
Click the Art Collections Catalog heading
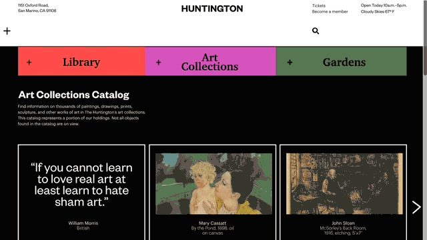(73, 95)
